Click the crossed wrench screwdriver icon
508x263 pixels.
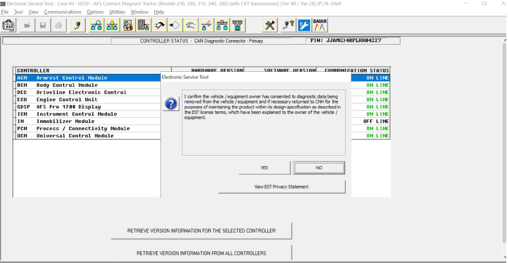click(270, 25)
